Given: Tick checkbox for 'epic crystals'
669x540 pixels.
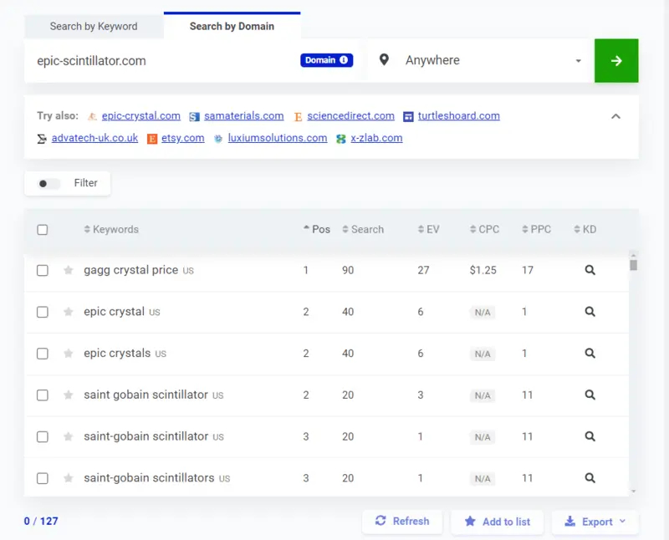Looking at the screenshot, I should click(43, 354).
